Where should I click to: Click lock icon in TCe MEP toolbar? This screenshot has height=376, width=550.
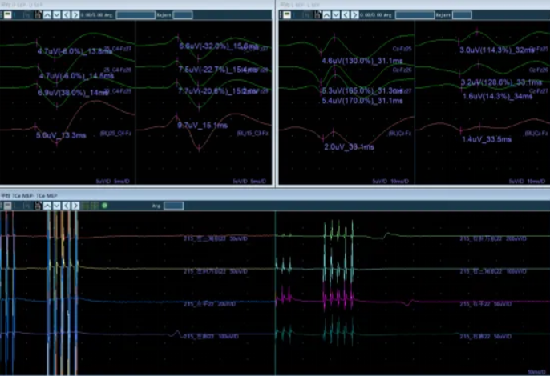pos(38,206)
